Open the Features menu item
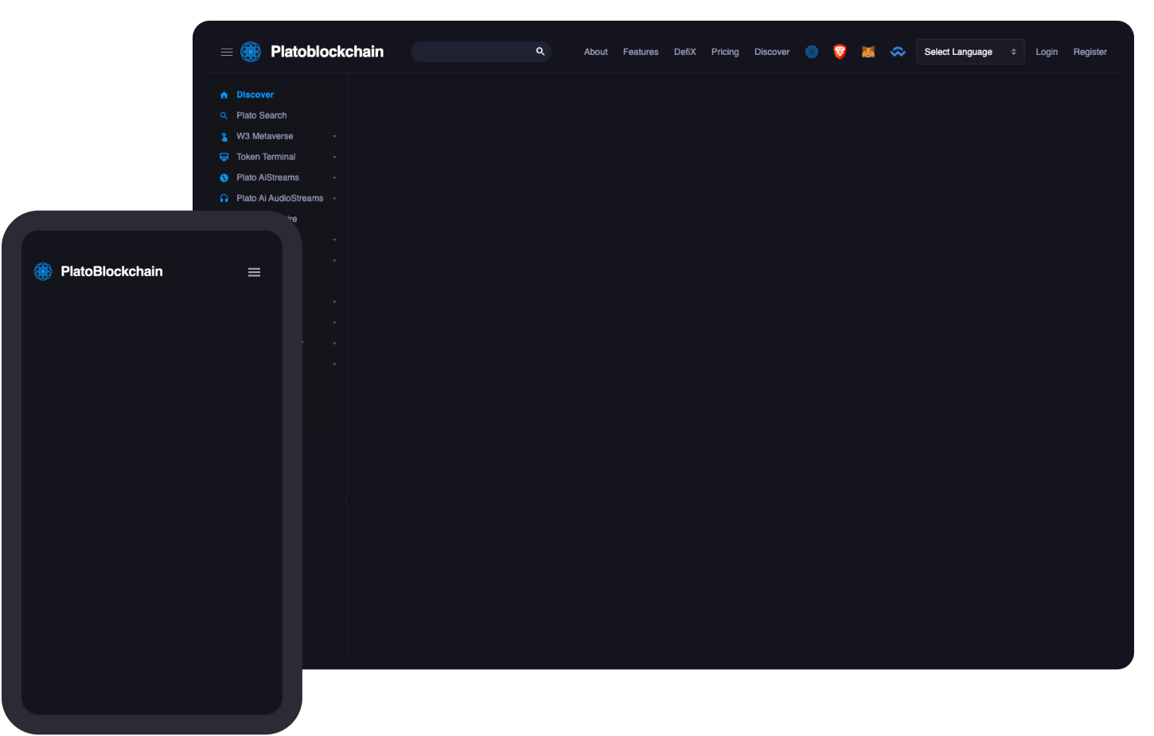 (x=641, y=52)
